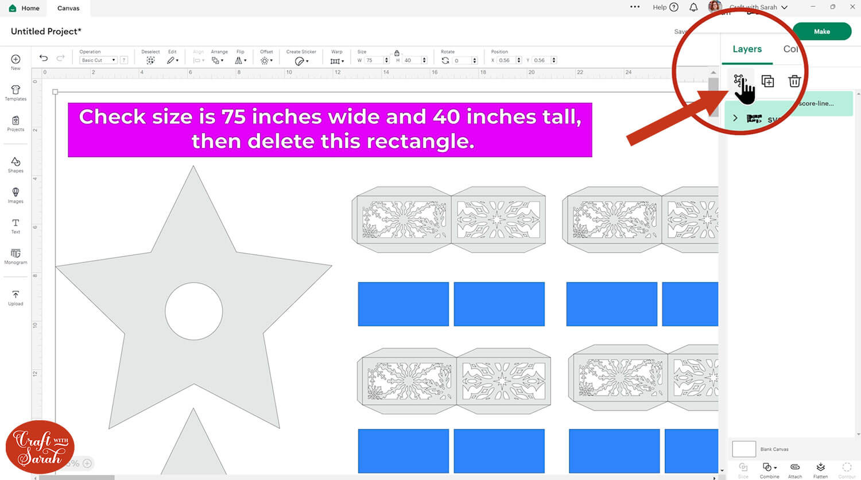Click Deselect in the edit toolbar
Screen dimensions: 861x480
coord(150,60)
